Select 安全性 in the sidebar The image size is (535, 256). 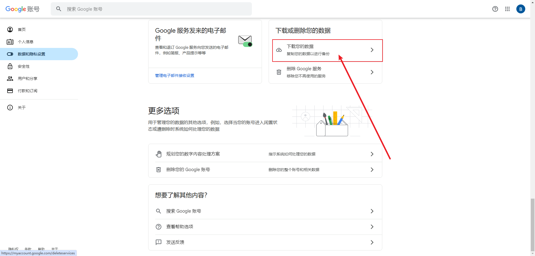click(x=39, y=66)
